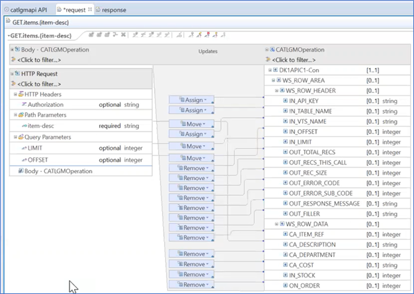Viewport: 414px width, 294px height.
Task: Open the GET.items.{item-desc} mapping dropdown arrow
Action: [9, 36]
